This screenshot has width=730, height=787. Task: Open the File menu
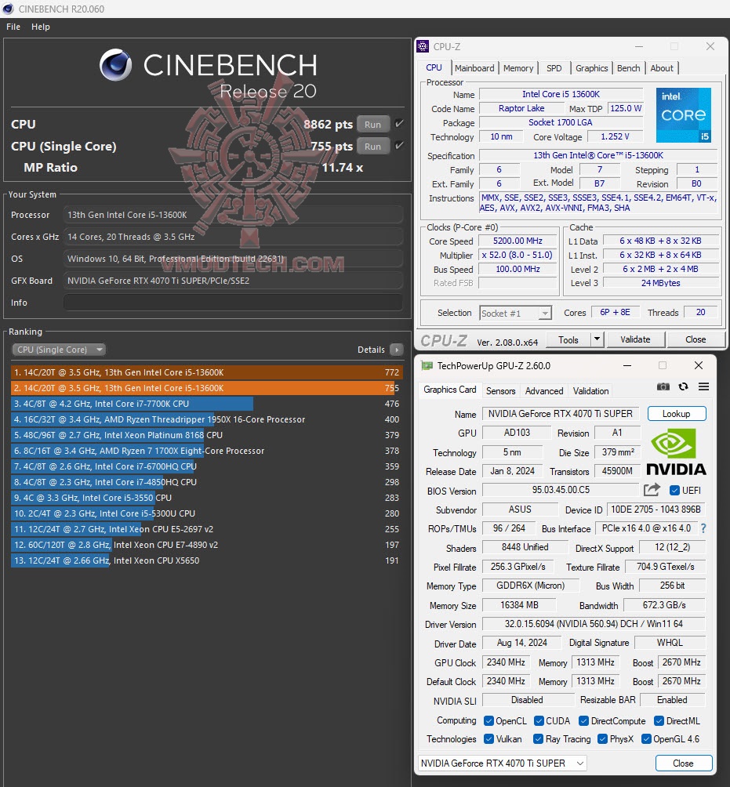[13, 27]
